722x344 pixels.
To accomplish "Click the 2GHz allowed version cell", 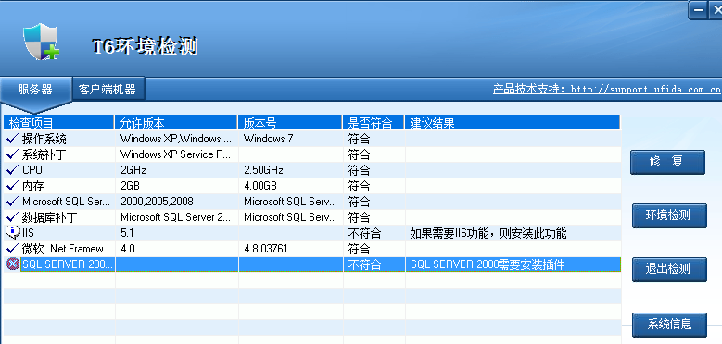I will (133, 170).
